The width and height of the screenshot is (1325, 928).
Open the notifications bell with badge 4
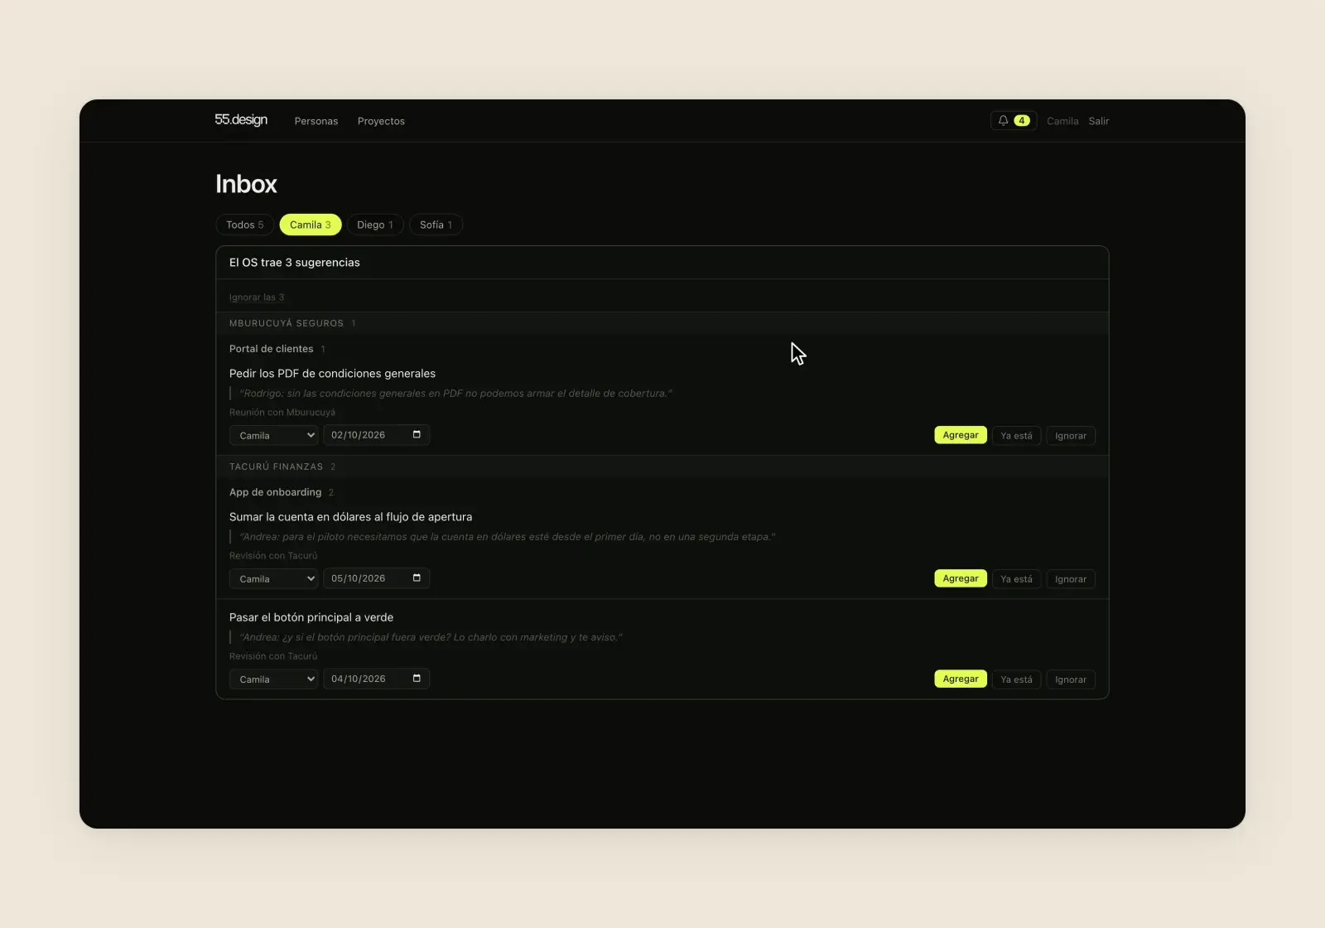(1014, 121)
